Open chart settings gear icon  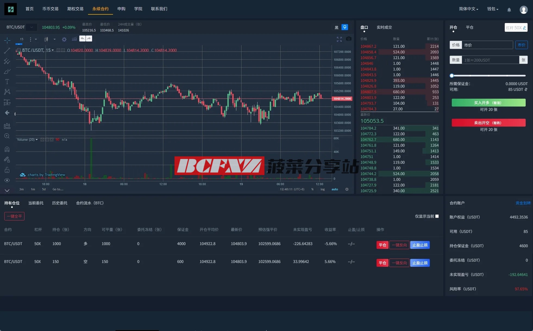point(64,39)
